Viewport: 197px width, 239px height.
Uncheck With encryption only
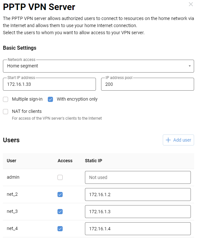(50, 99)
